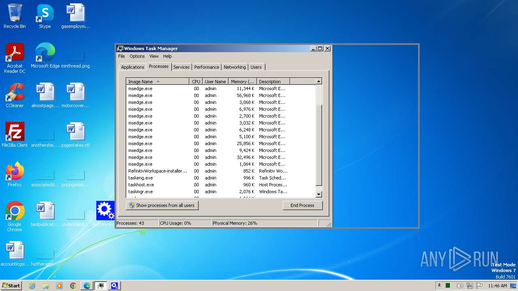The image size is (518, 291).
Task: Click Show processes from all users button
Action: [162, 205]
